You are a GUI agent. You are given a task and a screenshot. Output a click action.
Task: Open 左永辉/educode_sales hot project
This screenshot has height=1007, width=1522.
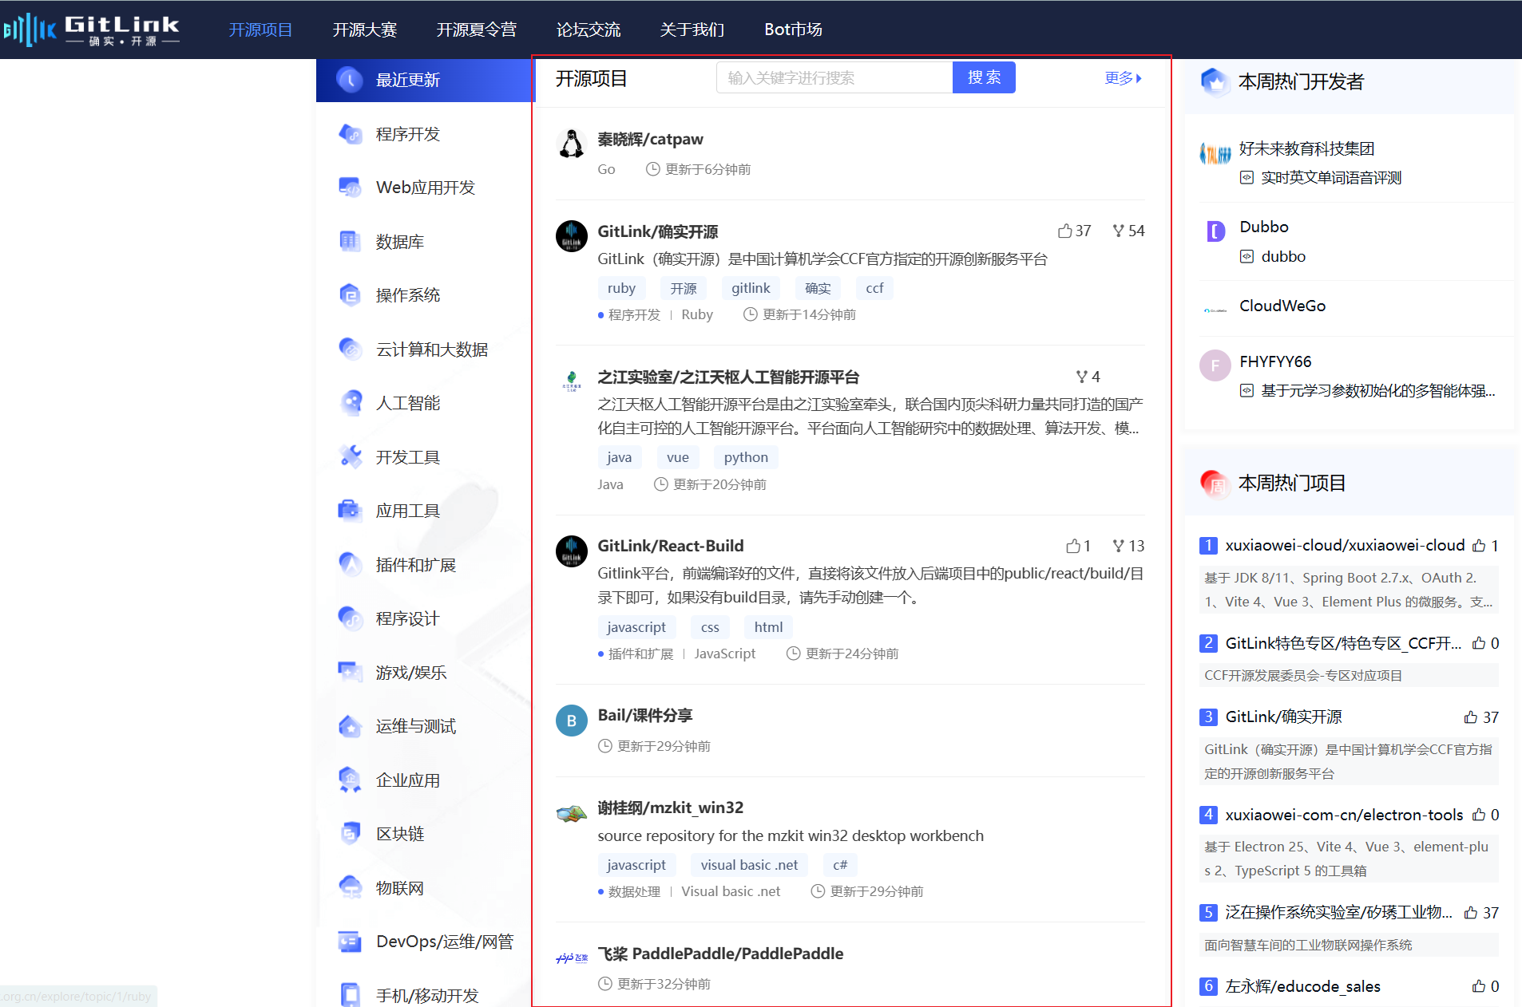pos(1302,986)
